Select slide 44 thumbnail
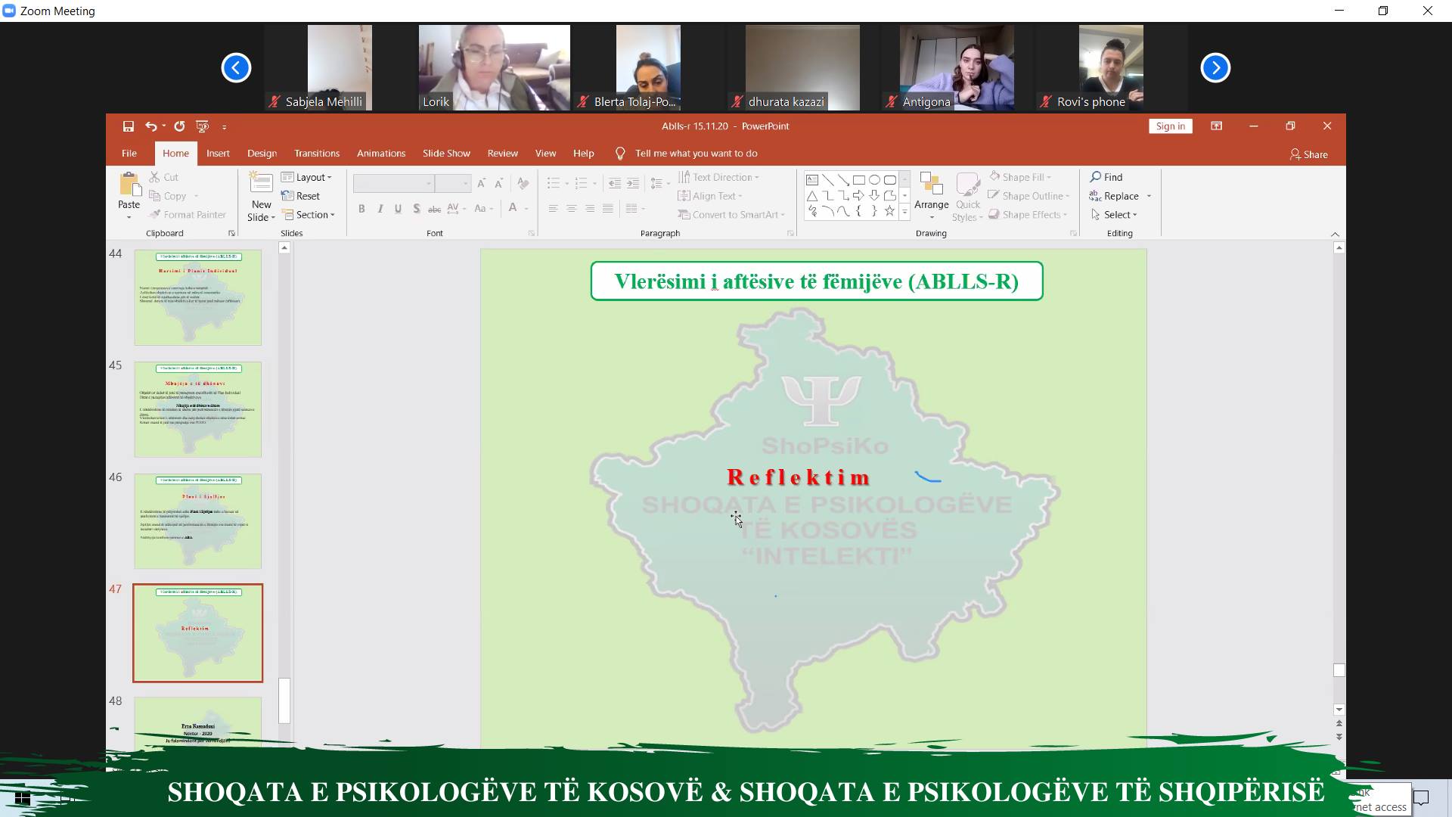Image resolution: width=1452 pixels, height=817 pixels. (x=197, y=297)
